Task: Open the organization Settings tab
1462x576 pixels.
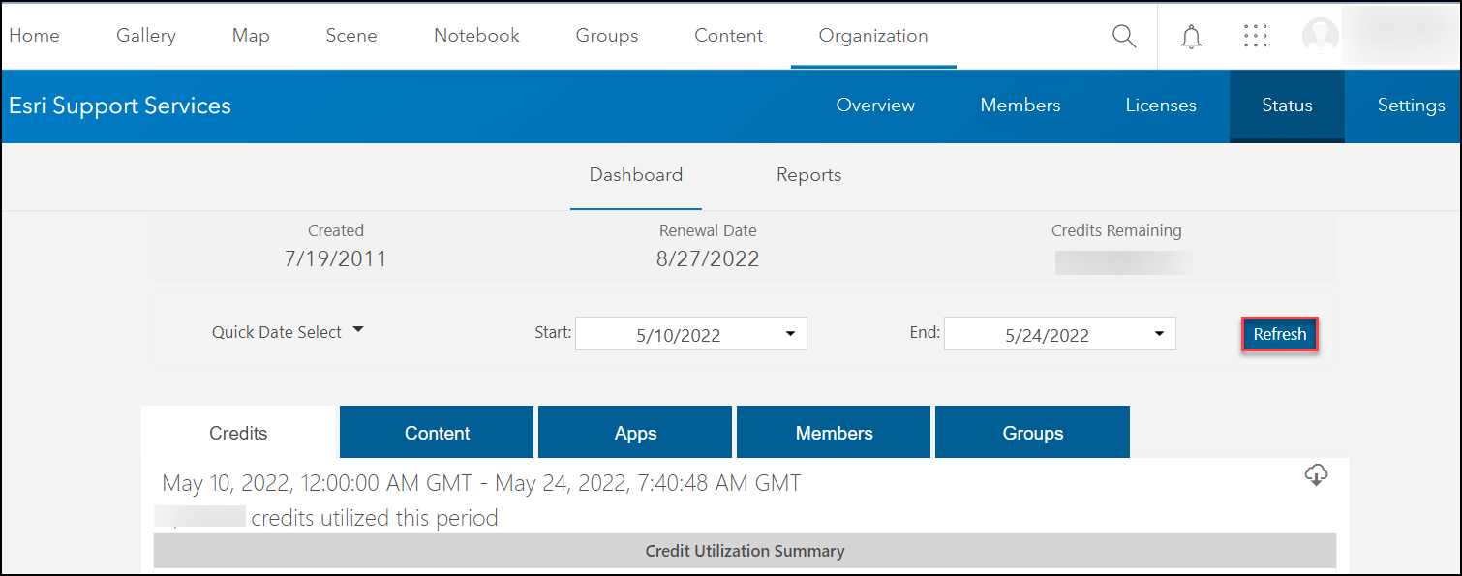Action: click(1411, 106)
